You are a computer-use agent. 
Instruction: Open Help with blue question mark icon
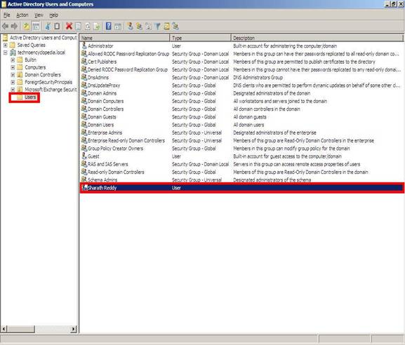pos(109,26)
